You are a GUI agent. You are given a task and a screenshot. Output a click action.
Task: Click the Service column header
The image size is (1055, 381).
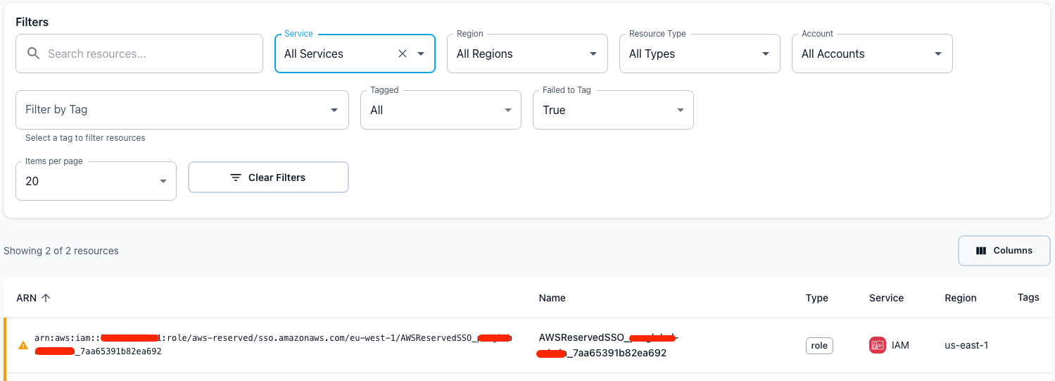[887, 298]
